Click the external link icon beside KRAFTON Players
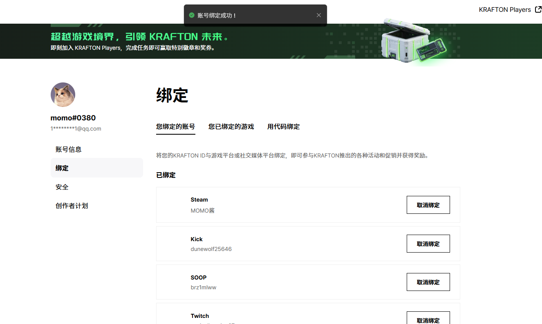542x324 pixels. pyautogui.click(x=538, y=9)
